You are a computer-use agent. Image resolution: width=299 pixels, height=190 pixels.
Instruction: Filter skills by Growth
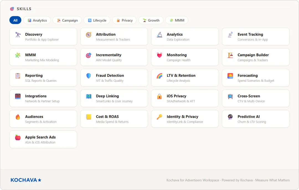151,20
